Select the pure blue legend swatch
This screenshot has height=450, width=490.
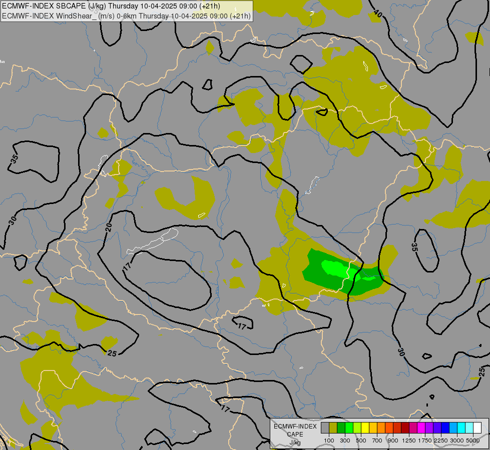pos(445,427)
